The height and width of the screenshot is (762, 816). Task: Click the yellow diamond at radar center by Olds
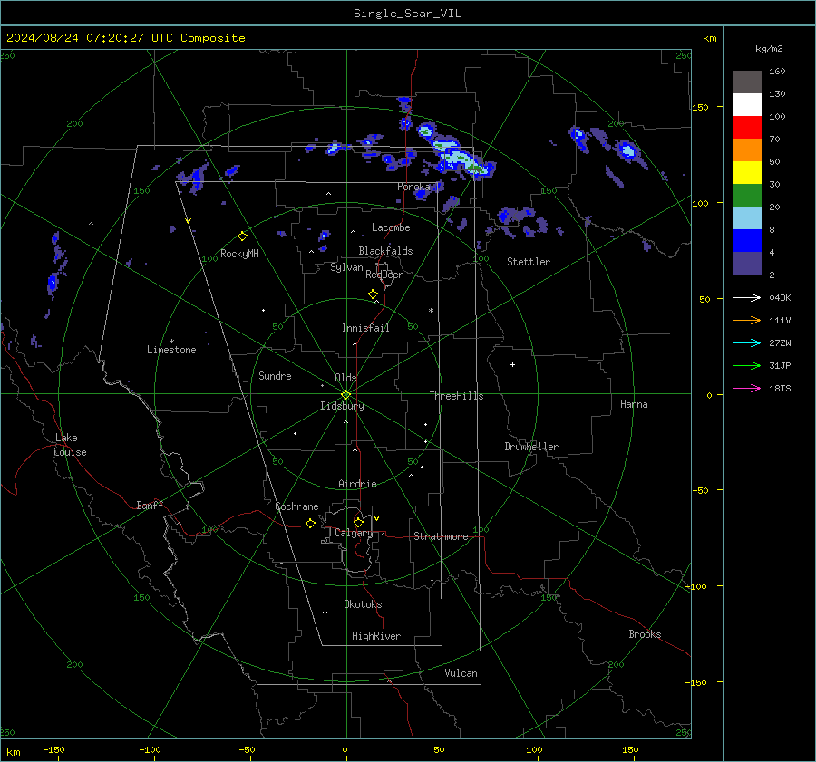point(345,395)
